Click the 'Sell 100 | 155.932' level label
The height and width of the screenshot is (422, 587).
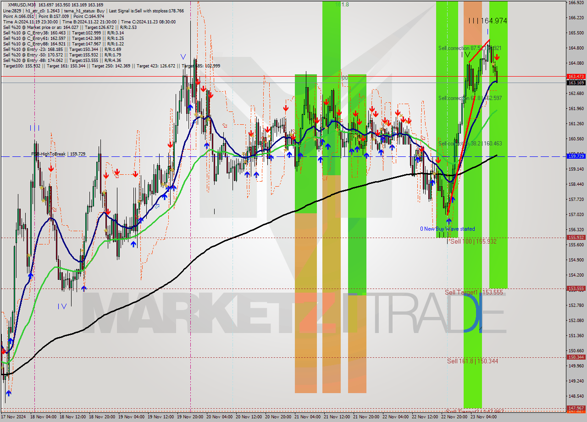[x=472, y=241]
